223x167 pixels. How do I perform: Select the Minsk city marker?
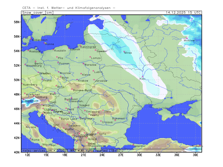(124, 51)
